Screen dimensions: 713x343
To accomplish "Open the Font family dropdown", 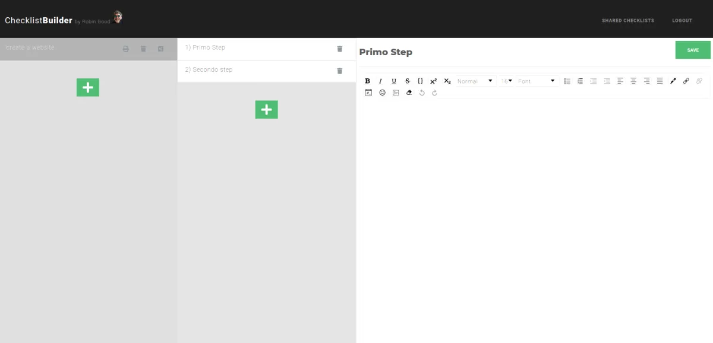I will click(x=537, y=81).
